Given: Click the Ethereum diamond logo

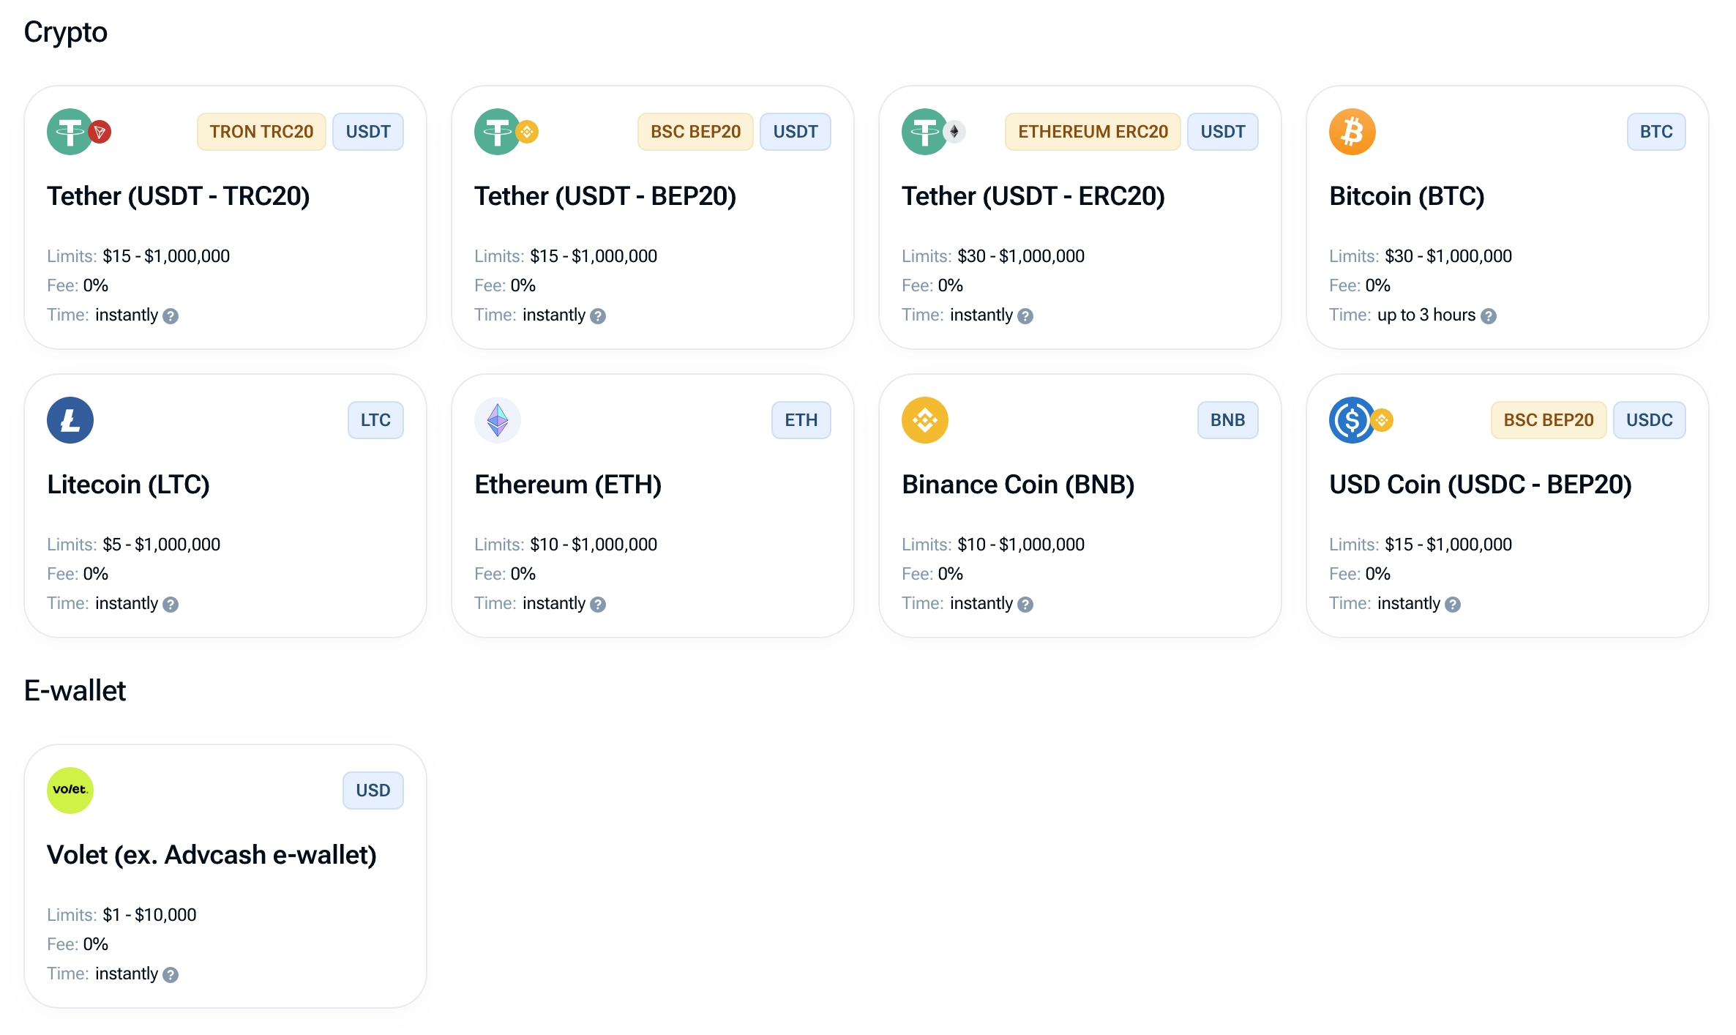Looking at the screenshot, I should click(x=498, y=420).
